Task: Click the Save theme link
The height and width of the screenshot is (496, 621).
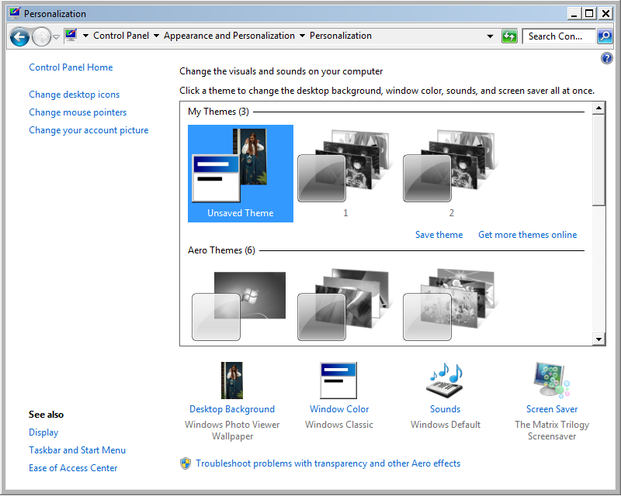Action: click(x=439, y=235)
